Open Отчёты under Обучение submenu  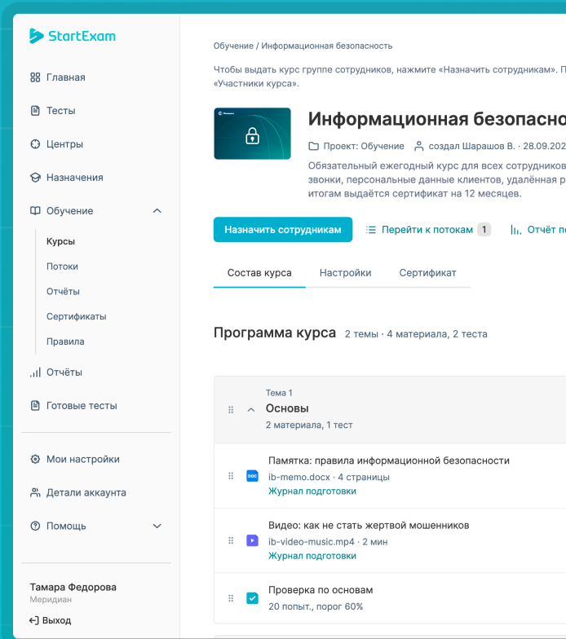click(63, 292)
